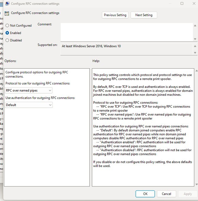Click the Help pane scroll up arrow
Viewport: 198px width, 201px height.
pos(196,71)
